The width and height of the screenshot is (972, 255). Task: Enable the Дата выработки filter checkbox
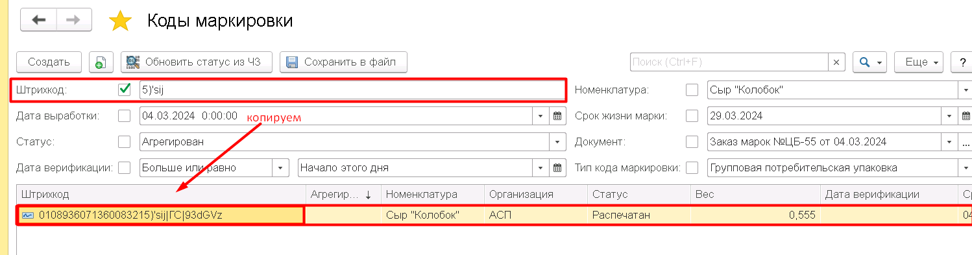tap(125, 116)
